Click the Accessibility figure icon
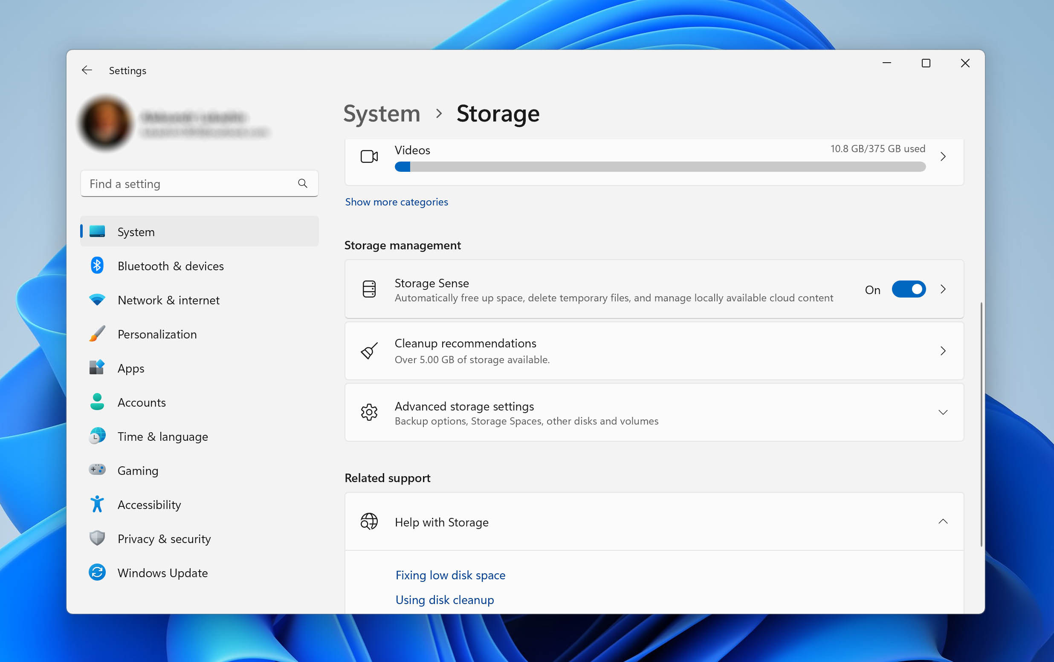1054x662 pixels. point(97,504)
